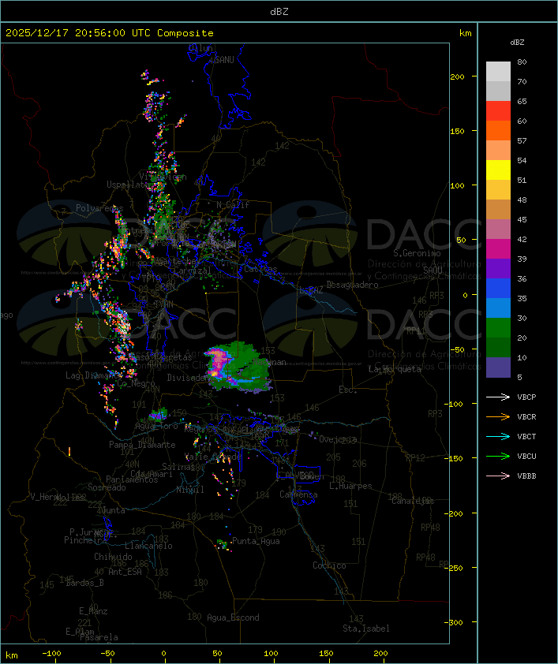Click the pink VBBB arrow icon
Viewport: 558px width, 664px height.
pos(498,476)
